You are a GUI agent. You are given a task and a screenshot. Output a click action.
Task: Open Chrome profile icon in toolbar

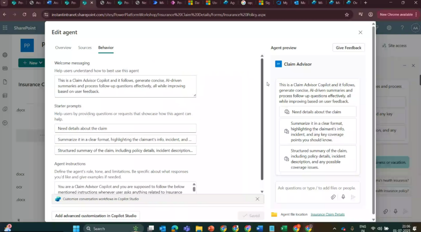(x=370, y=14)
